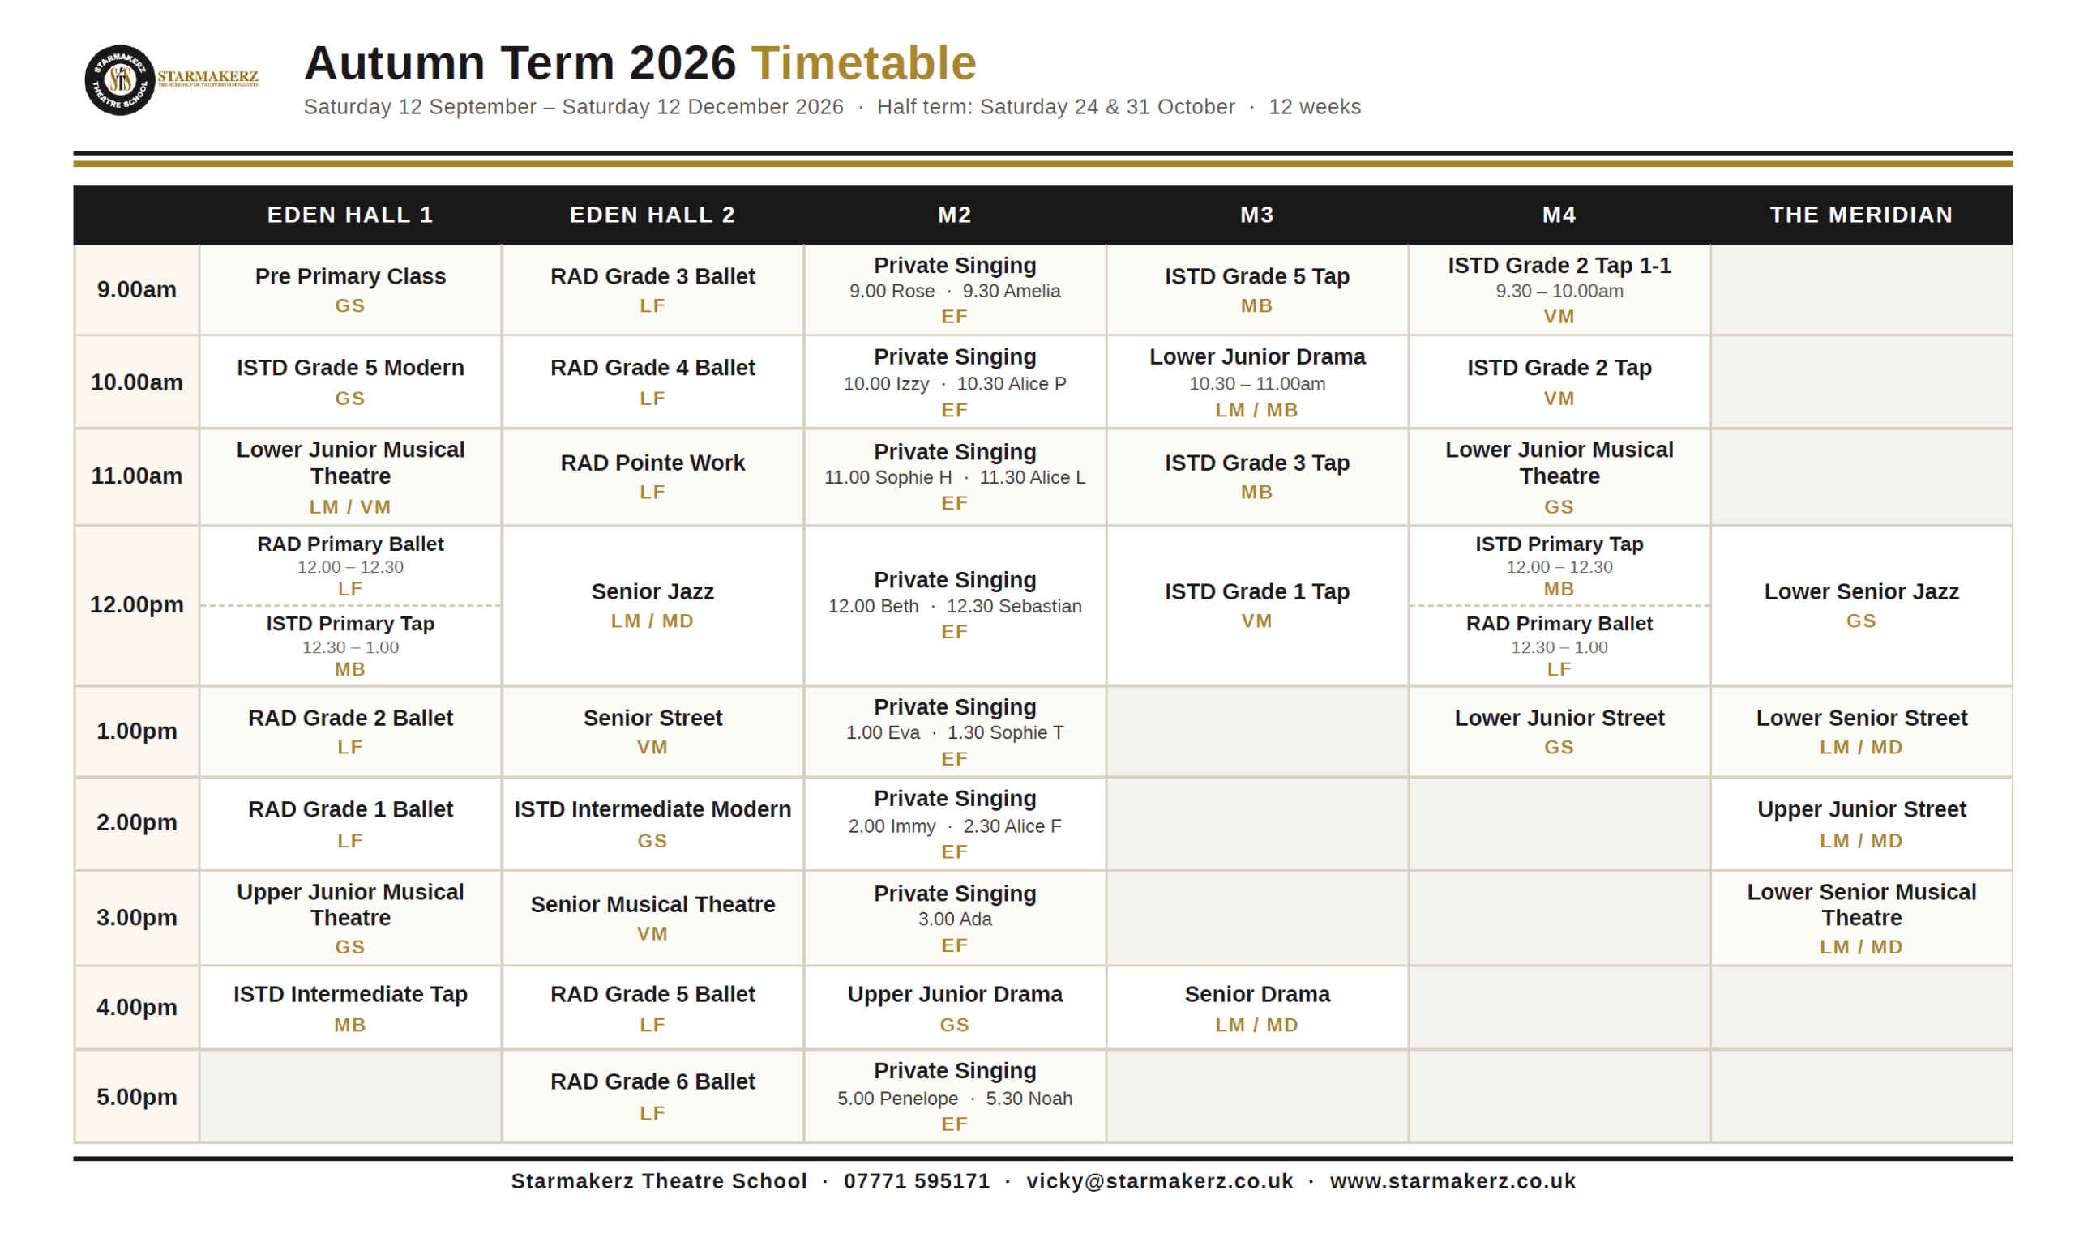Click the 4.00pm time row label
The image size is (2075, 1250).
click(x=136, y=1008)
